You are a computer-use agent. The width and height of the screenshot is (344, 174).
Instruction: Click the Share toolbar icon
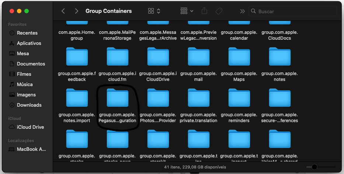(x=205, y=11)
